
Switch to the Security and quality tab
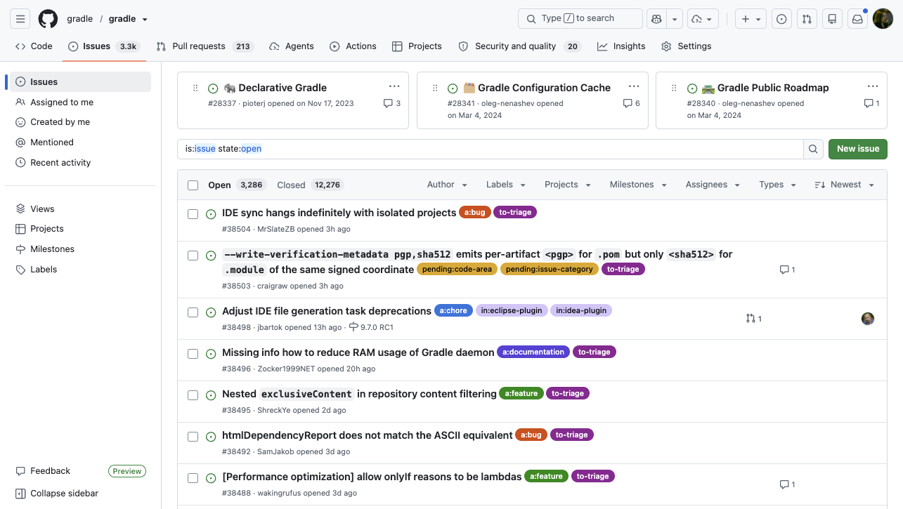[519, 46]
